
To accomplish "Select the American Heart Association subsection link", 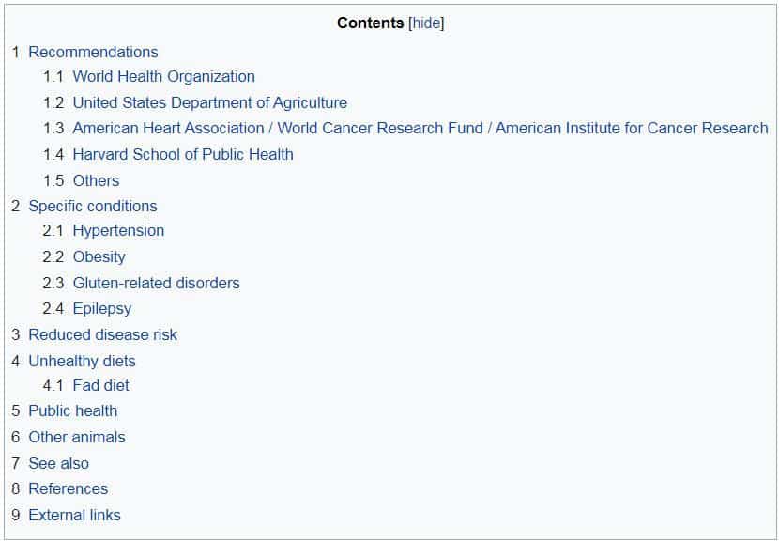I will (420, 128).
